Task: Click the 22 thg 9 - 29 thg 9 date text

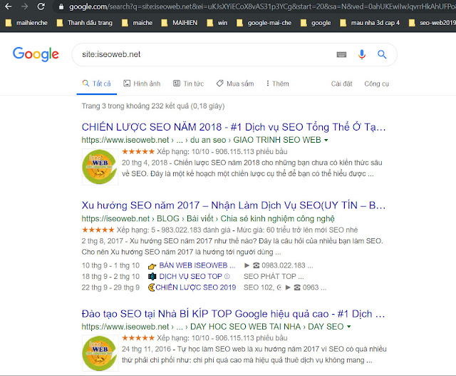Action: point(110,288)
